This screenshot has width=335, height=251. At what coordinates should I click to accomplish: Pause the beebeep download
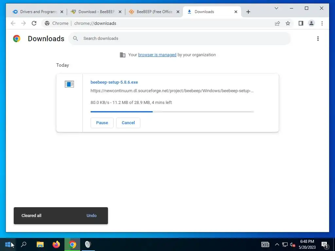pyautogui.click(x=102, y=123)
